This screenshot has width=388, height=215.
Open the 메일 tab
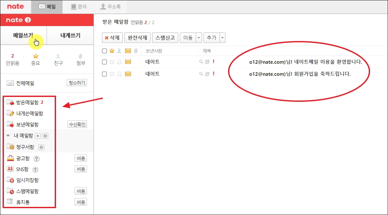tap(47, 7)
